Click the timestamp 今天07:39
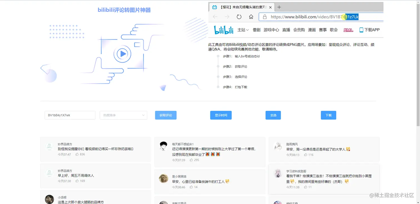Image resolution: width=420 pixels, height=204 pixels. coord(179,160)
